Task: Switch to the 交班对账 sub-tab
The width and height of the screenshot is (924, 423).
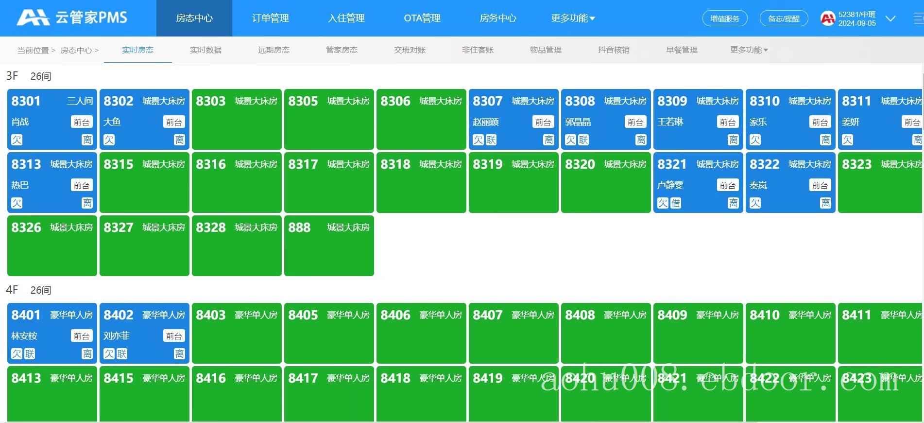Action: pyautogui.click(x=410, y=50)
